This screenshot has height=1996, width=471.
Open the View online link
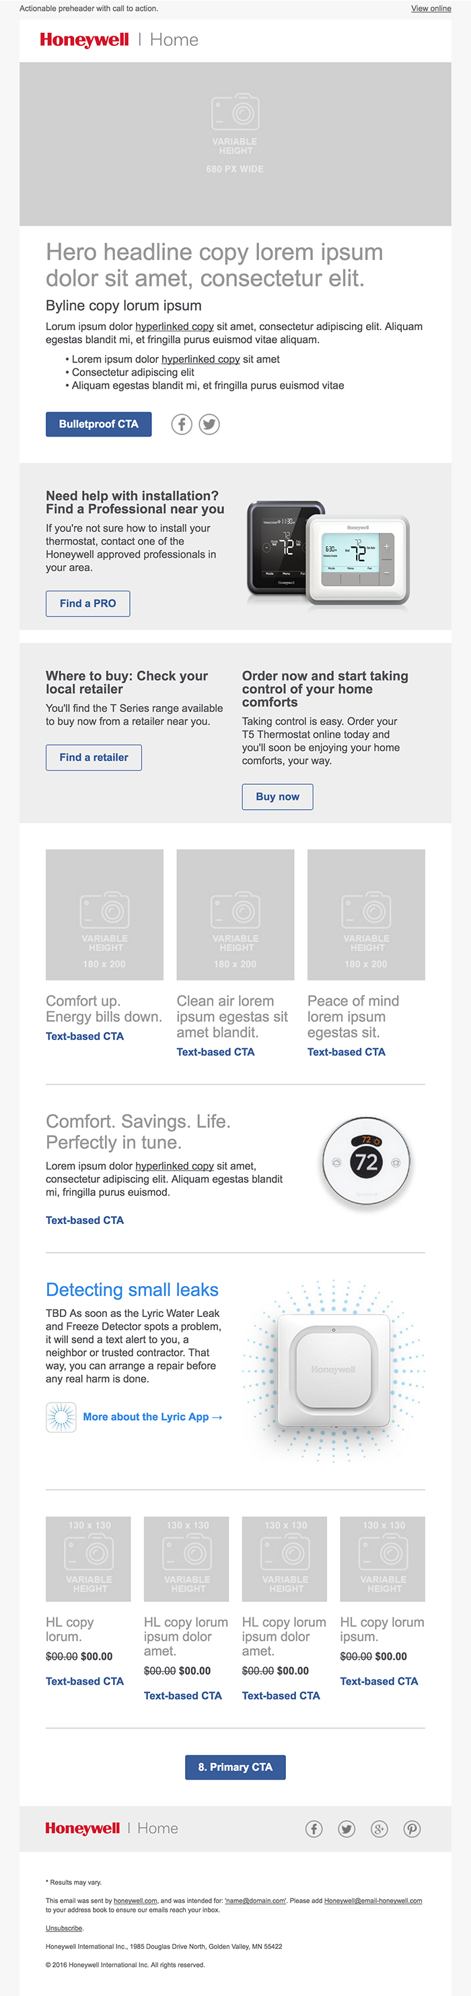click(431, 9)
